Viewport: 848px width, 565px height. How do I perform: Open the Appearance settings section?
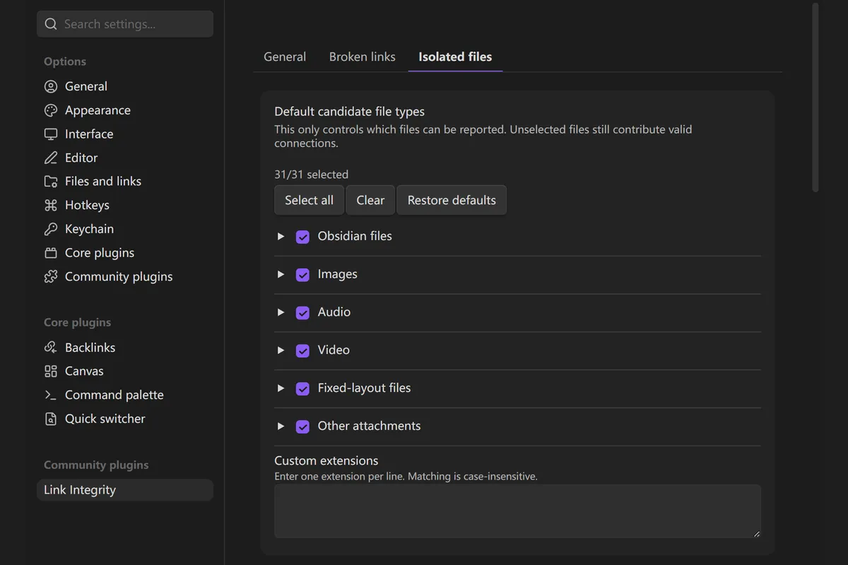(x=125, y=110)
